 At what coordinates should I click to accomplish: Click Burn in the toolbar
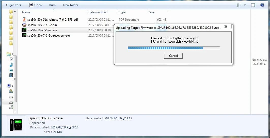(x=52, y=5)
